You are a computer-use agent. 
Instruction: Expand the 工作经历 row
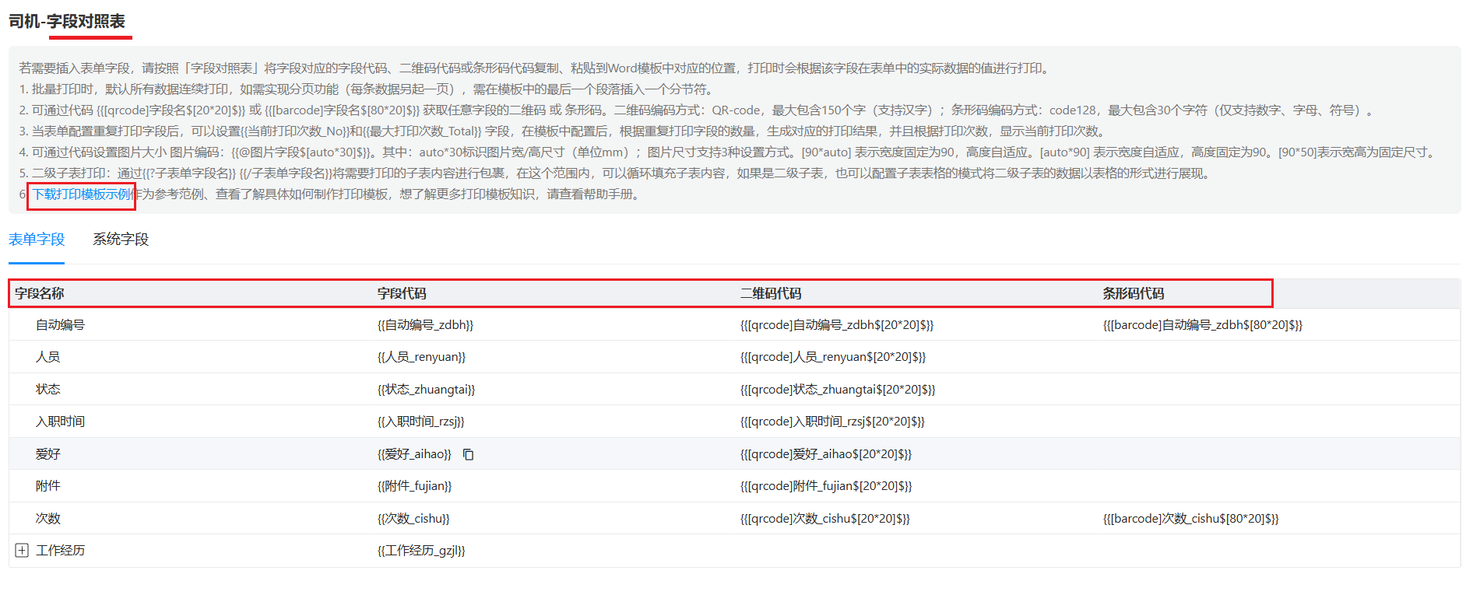coord(22,551)
